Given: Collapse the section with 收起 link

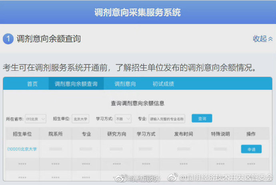Looking at the screenshot, I should [x=263, y=39].
